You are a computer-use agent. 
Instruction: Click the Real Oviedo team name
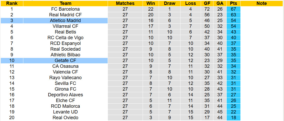point(65,118)
